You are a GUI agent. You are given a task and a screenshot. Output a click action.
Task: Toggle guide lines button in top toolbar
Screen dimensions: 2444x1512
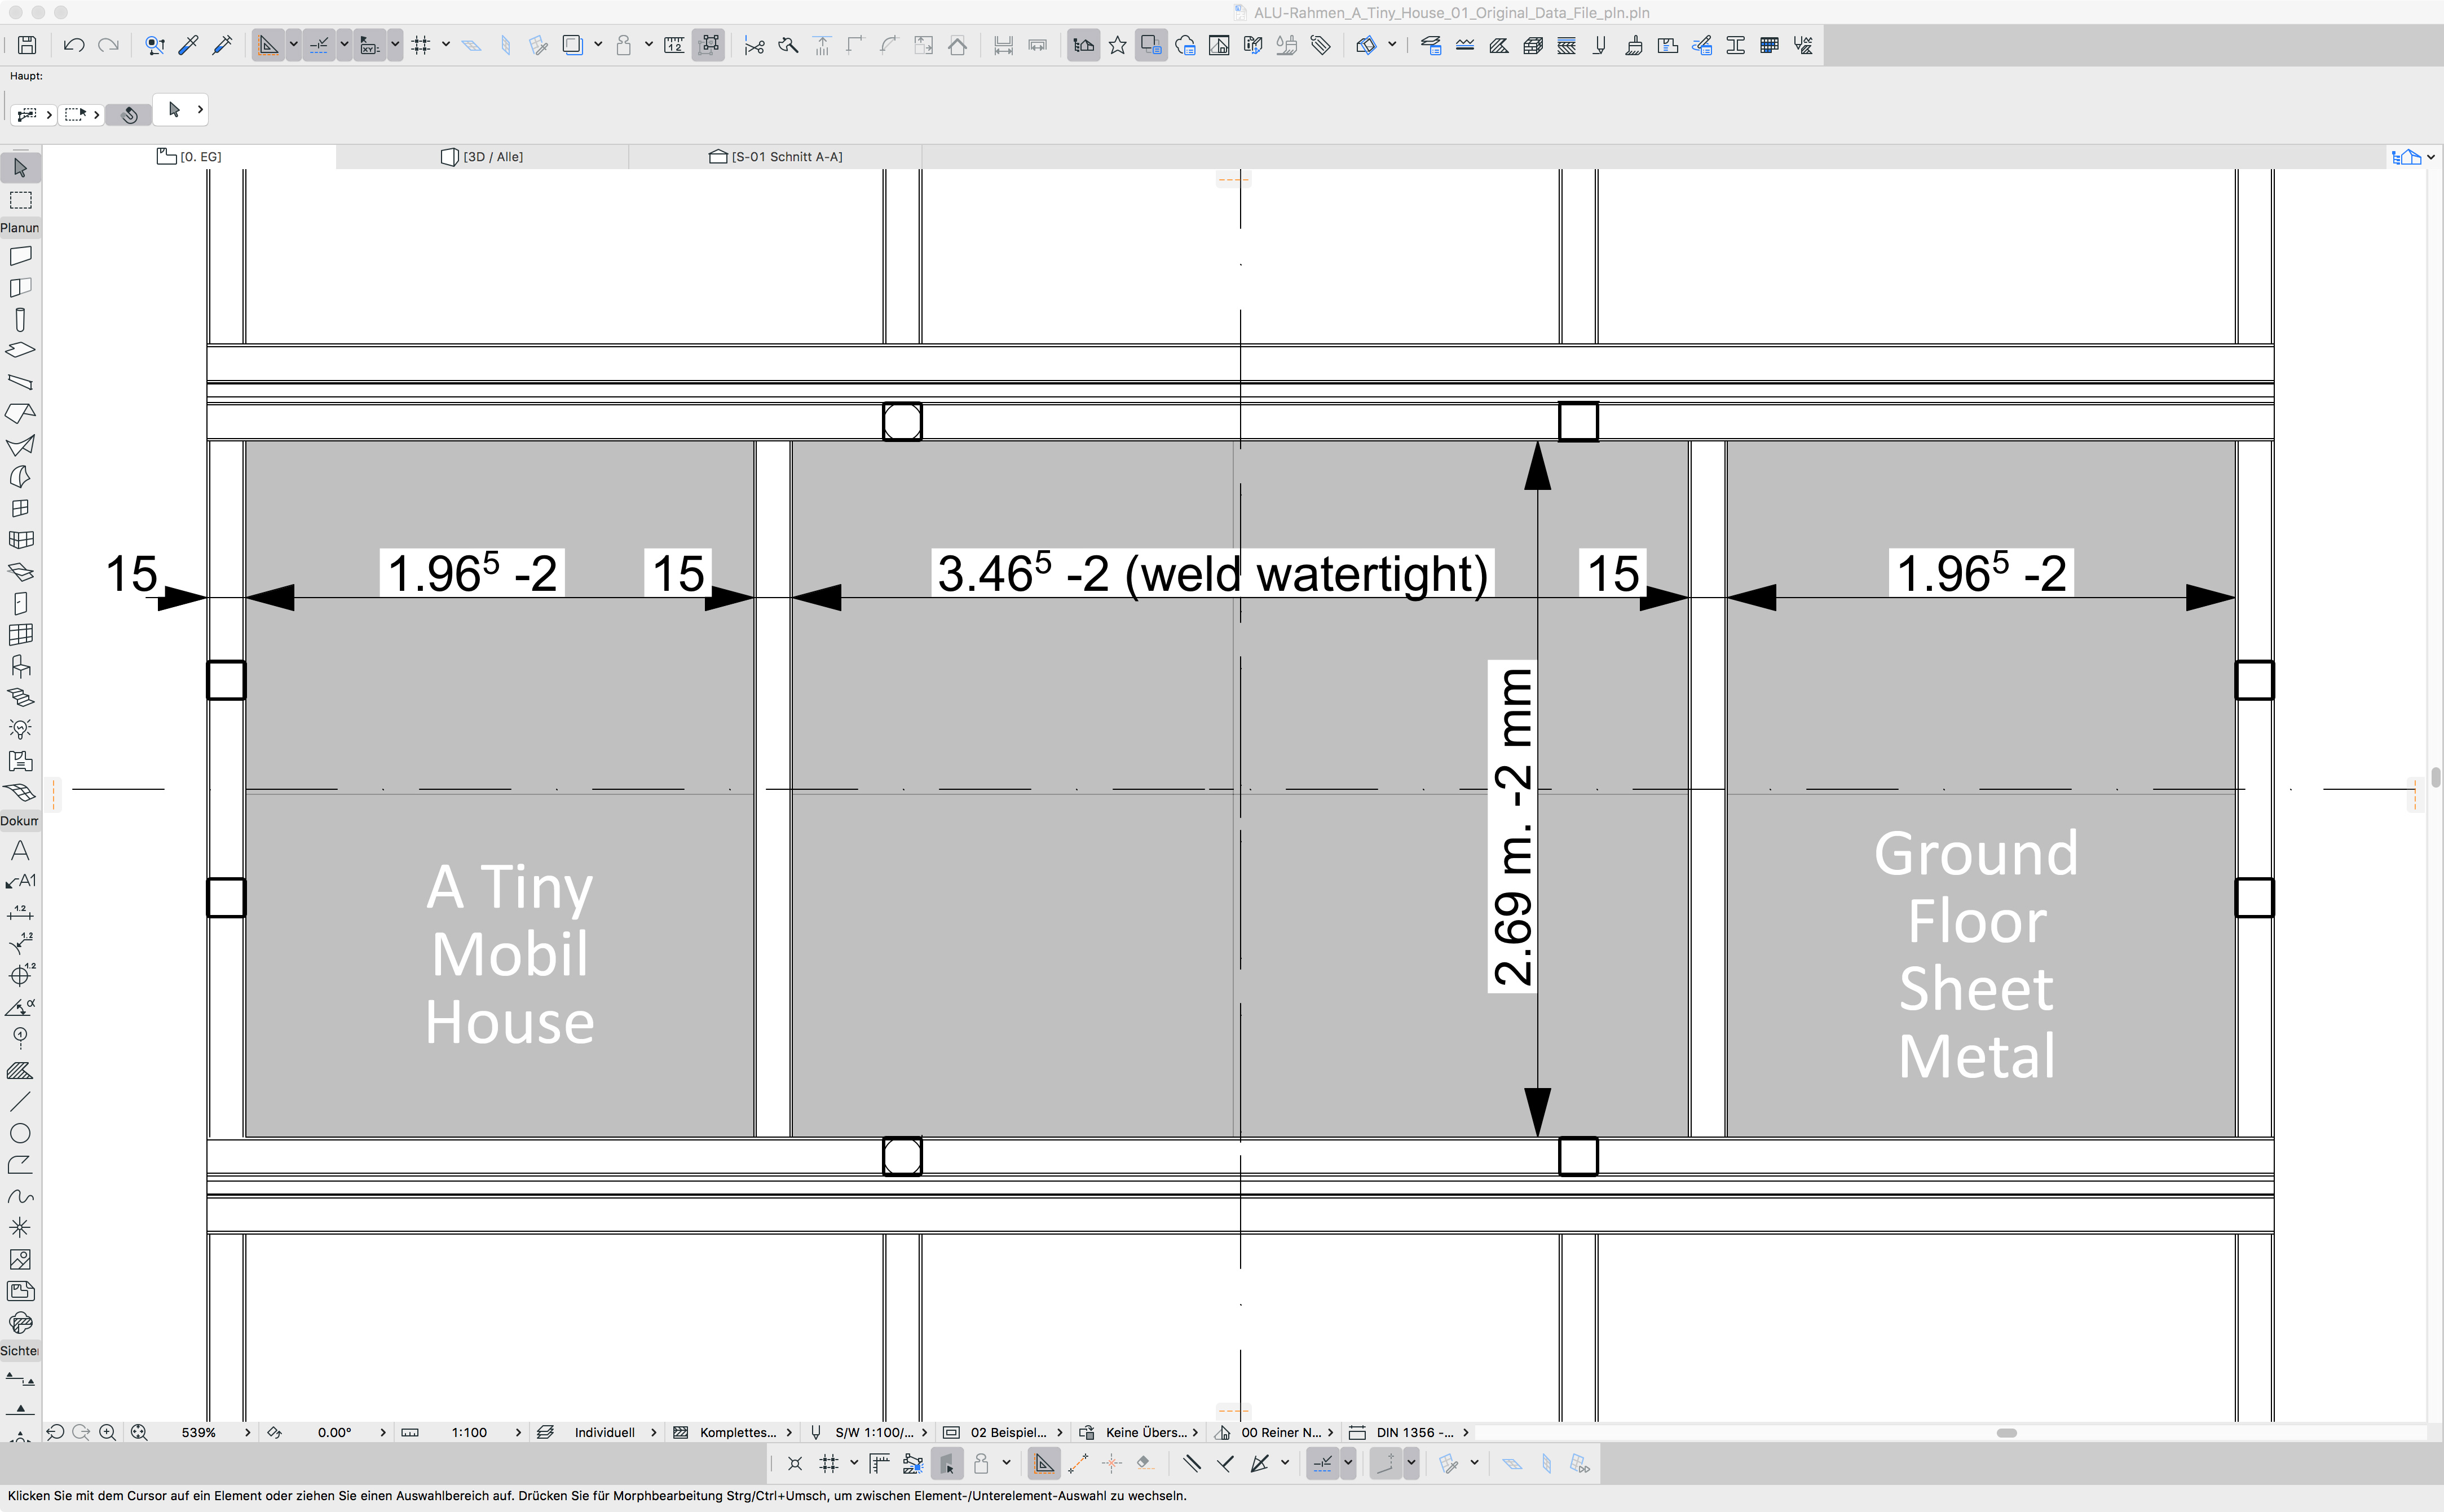268,45
